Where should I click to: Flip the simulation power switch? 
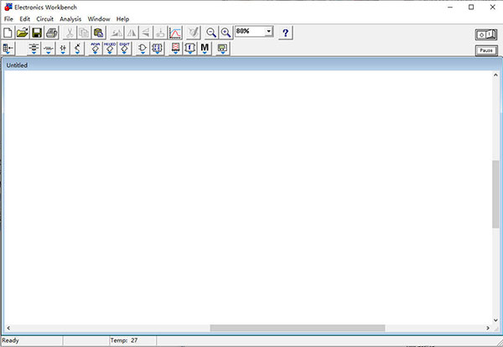coord(486,34)
